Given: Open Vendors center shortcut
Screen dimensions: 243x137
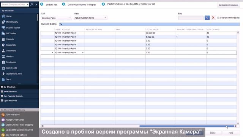Looking at the screenshot, I should pyautogui.click(x=9, y=56).
